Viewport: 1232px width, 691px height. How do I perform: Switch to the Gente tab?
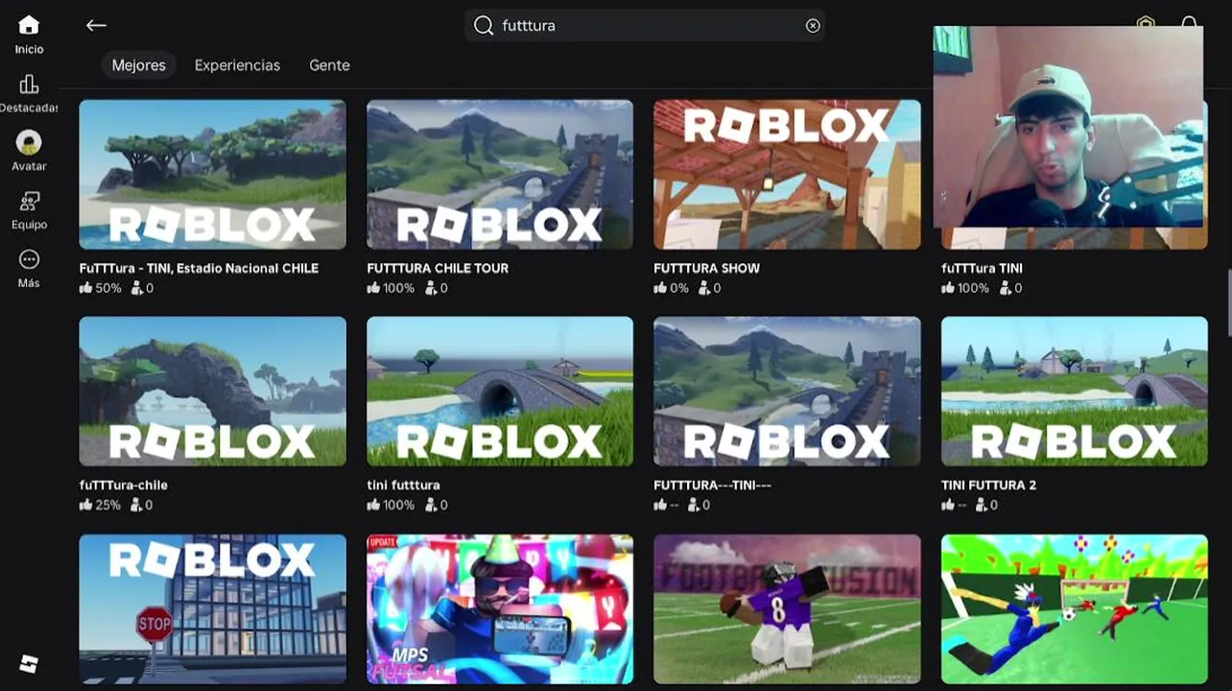coord(329,65)
